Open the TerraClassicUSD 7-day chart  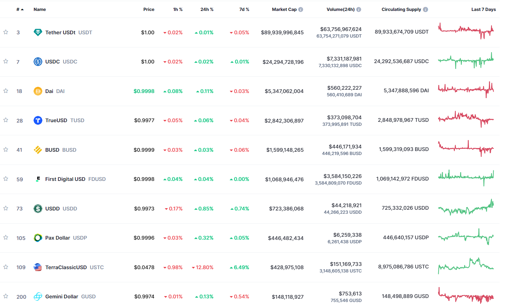[x=466, y=266]
